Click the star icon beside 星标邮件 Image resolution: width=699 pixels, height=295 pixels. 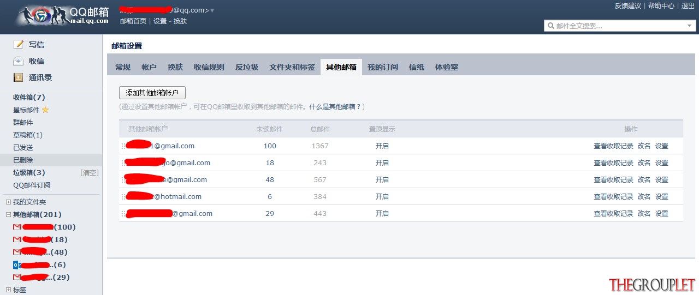tap(45, 110)
